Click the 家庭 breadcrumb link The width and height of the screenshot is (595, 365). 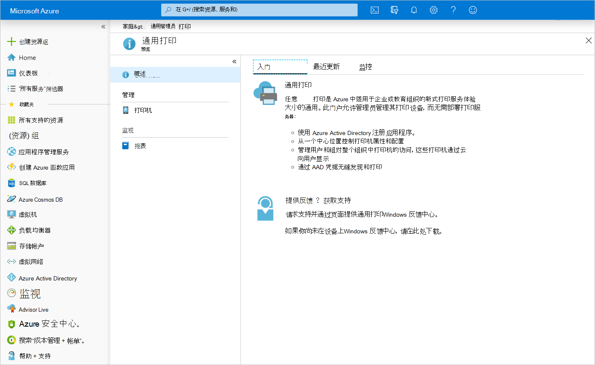(x=132, y=26)
